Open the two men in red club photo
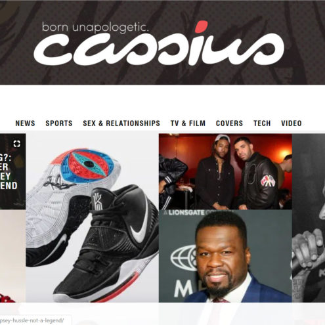Screen dimensions: 325x325 (x=225, y=171)
